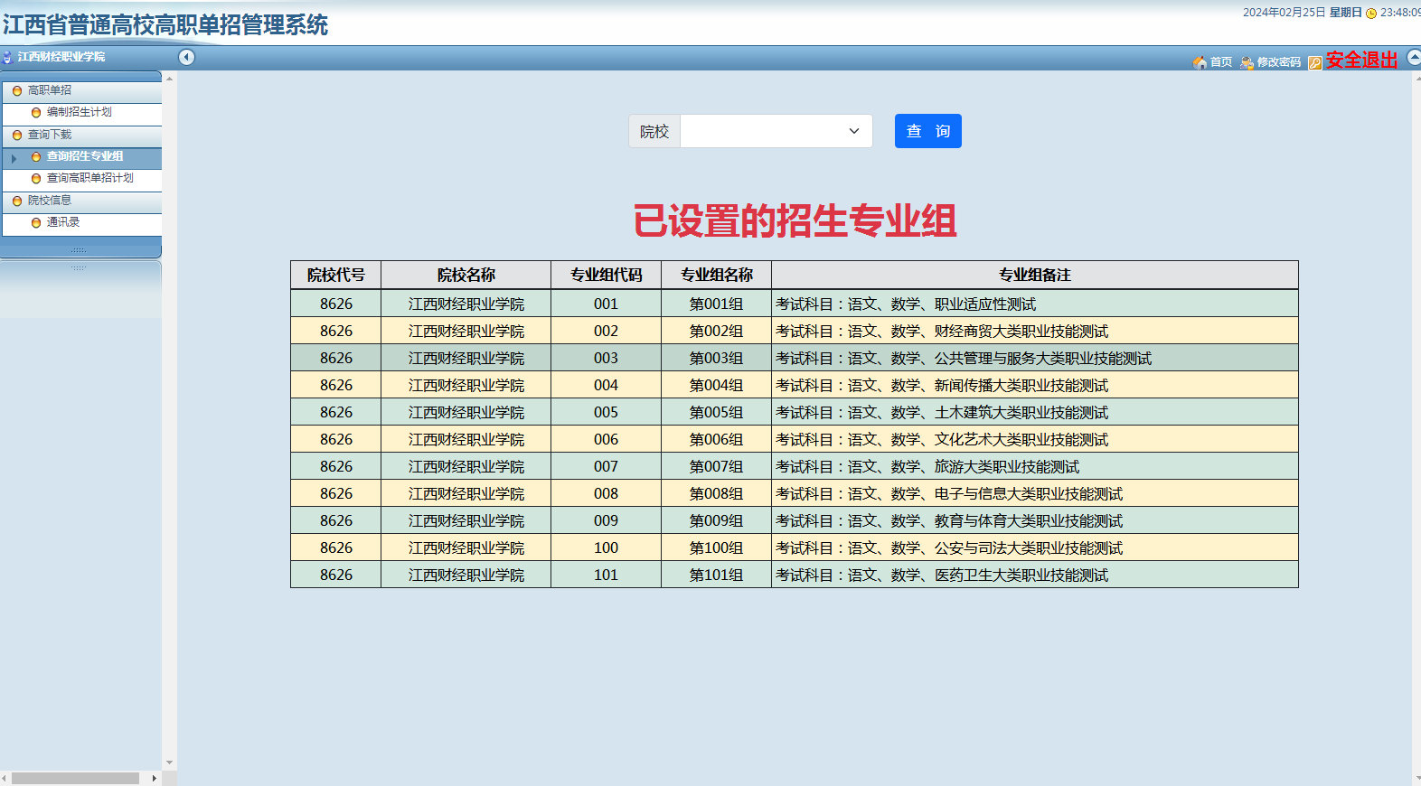
Task: Click the 院校名称 column header
Action: pos(466,275)
